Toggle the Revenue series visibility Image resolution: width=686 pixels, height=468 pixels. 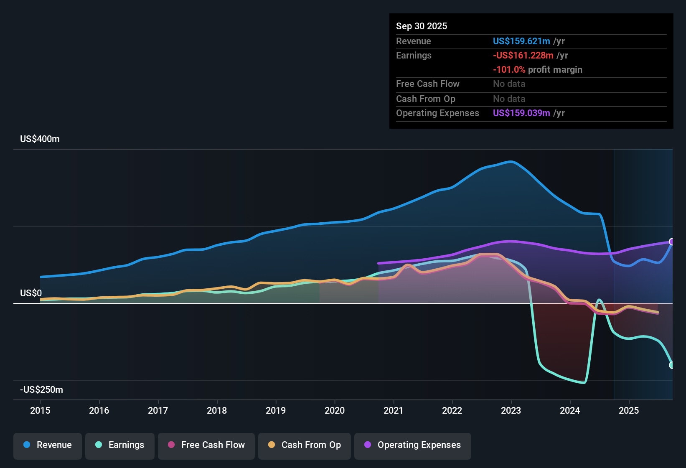(47, 445)
